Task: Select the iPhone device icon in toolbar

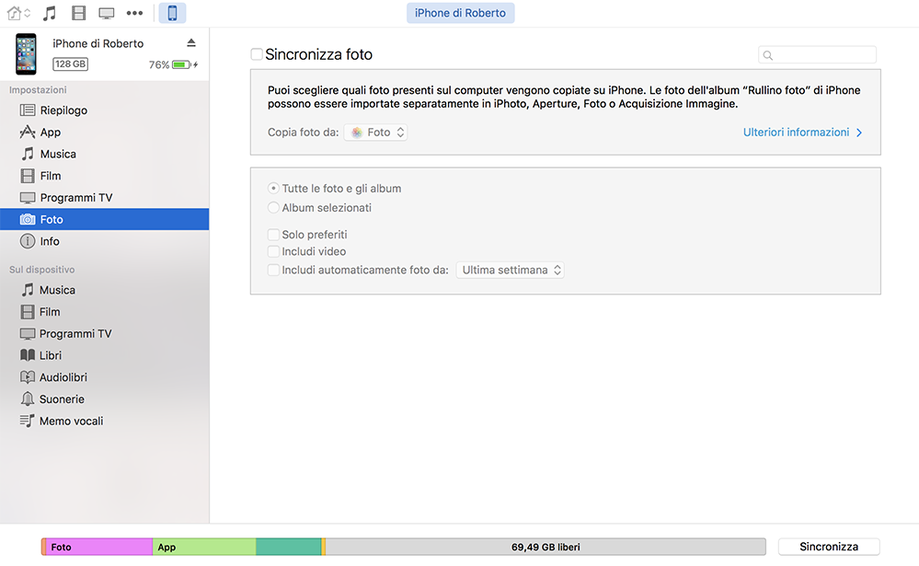Action: (172, 13)
